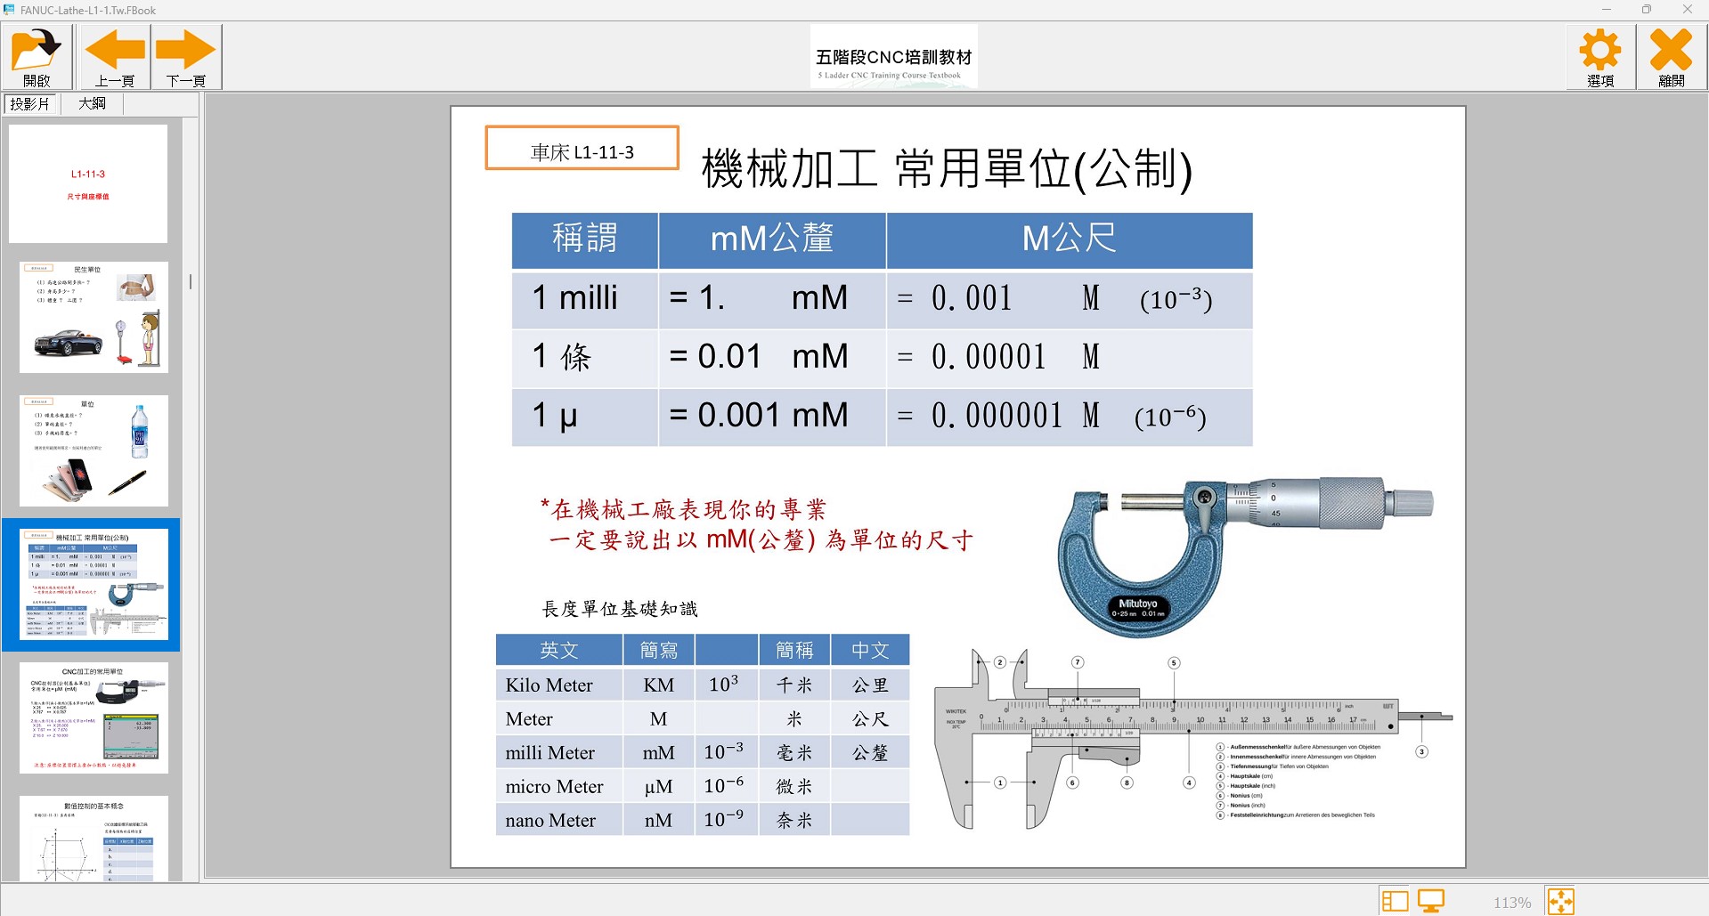Viewport: 1709px width, 916px height.
Task: Toggle the normal view with thumbnail pane icon
Action: point(1395,901)
